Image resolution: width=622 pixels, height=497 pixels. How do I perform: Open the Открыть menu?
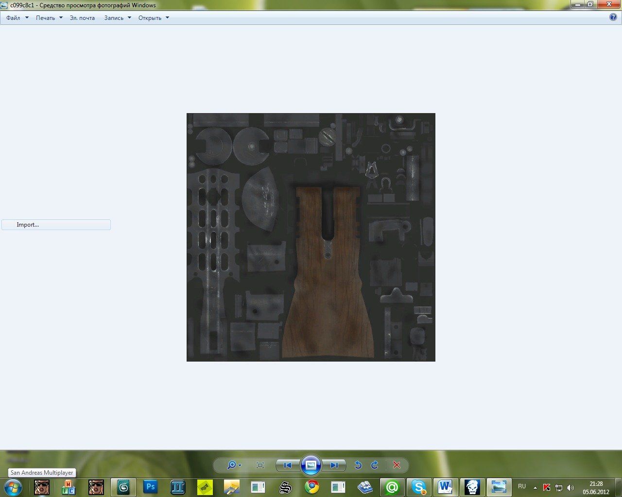tap(150, 18)
